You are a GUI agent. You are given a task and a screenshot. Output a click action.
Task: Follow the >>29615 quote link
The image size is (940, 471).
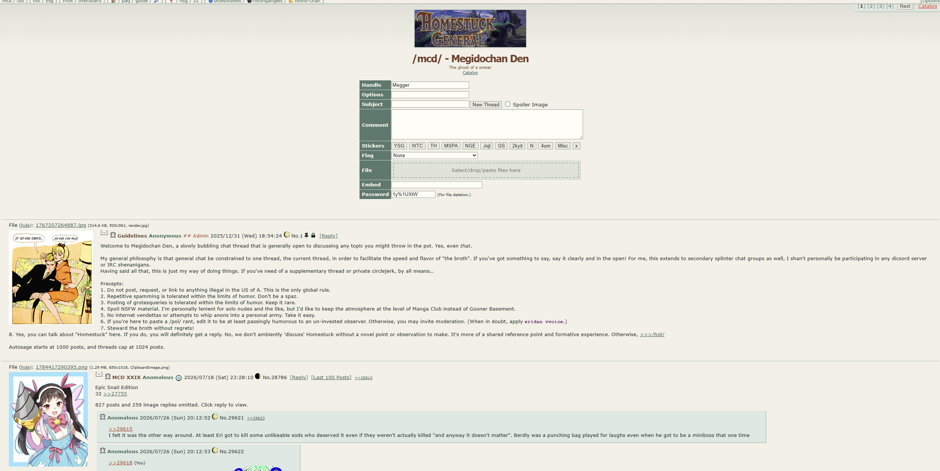(x=120, y=429)
